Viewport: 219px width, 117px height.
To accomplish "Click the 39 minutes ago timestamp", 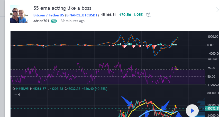I will click(72, 21).
